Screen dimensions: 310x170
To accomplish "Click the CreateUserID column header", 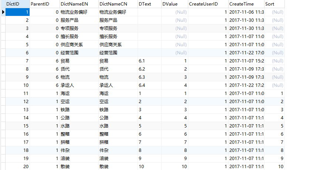I will (x=208, y=4).
